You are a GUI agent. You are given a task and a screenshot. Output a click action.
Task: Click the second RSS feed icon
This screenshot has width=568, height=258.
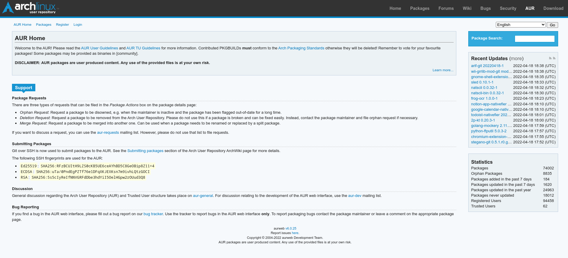(554, 58)
